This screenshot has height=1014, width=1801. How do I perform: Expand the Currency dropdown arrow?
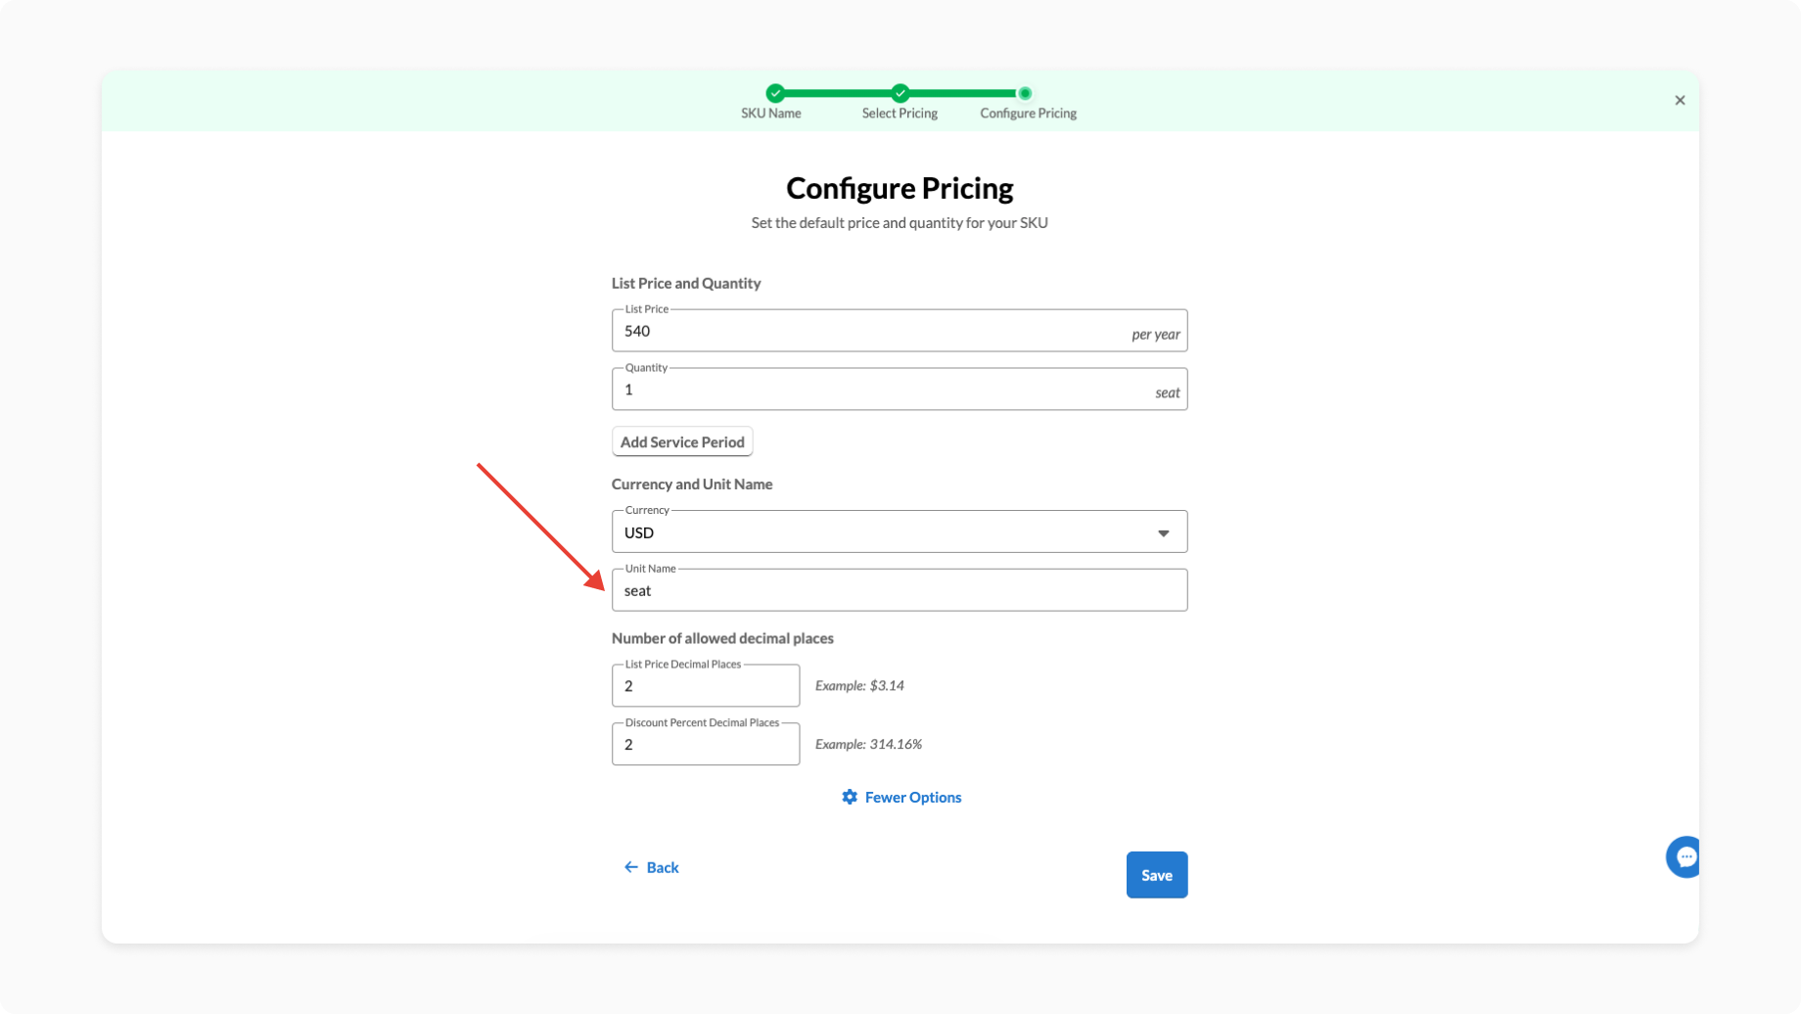click(x=1164, y=532)
